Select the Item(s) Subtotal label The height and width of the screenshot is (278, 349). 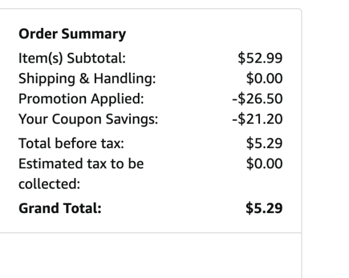[x=72, y=58]
